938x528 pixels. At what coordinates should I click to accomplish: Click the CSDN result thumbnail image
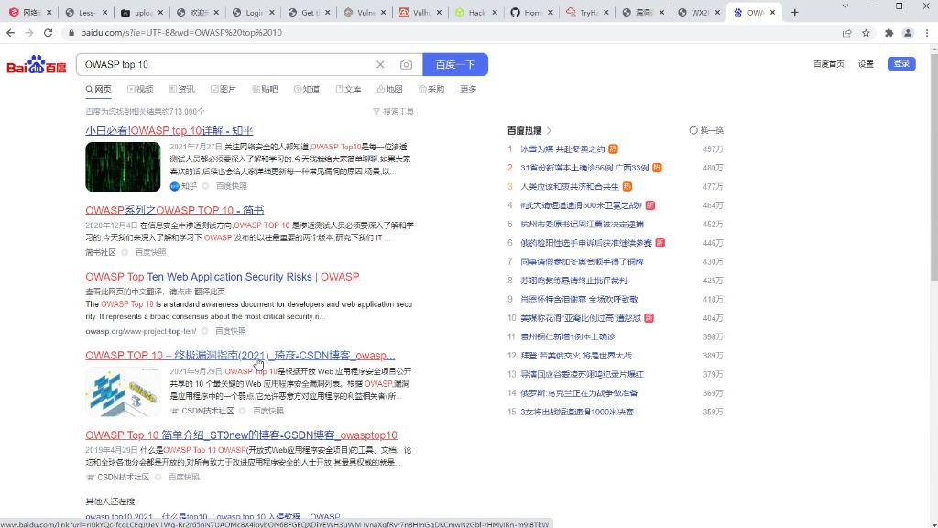pyautogui.click(x=123, y=391)
